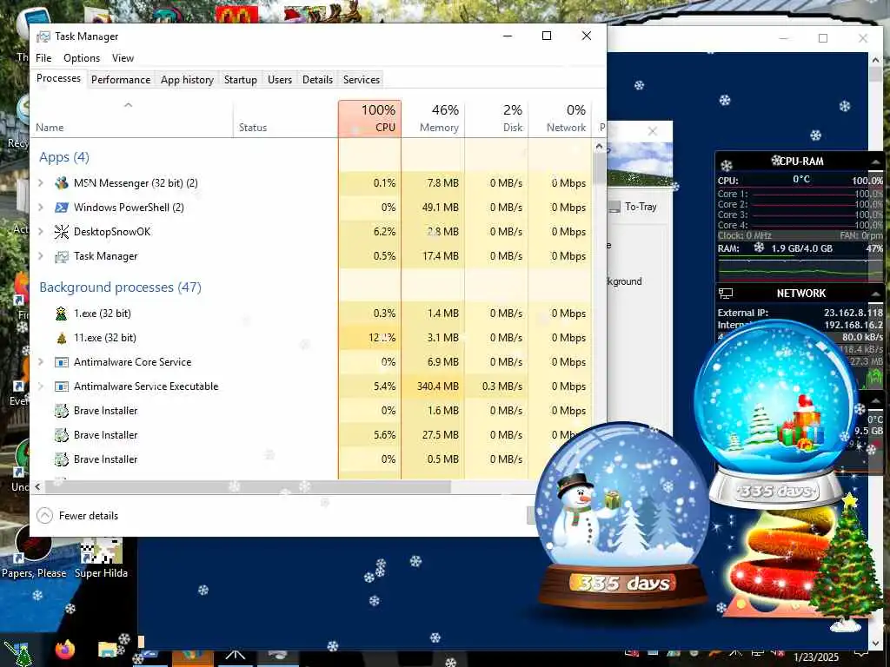
Task: Open File Explorer from the taskbar
Action: [107, 649]
